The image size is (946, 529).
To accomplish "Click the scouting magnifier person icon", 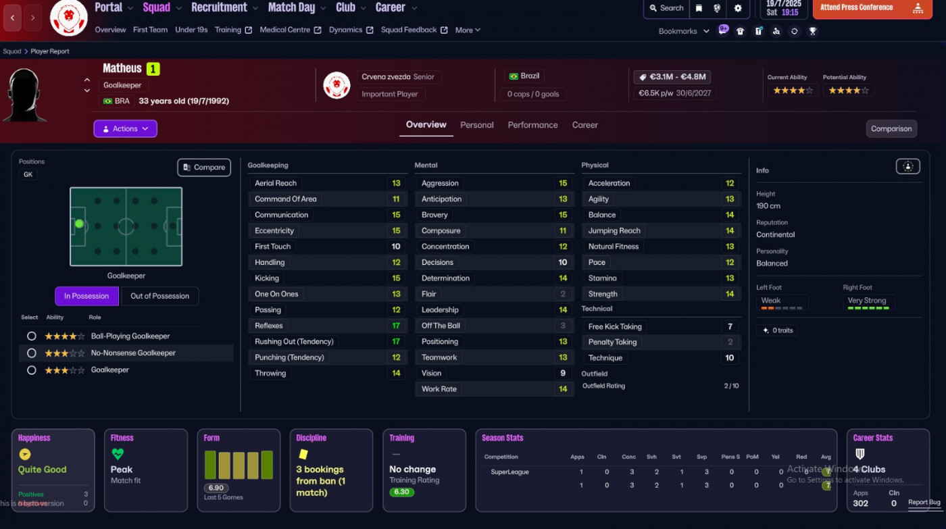I will coord(776,31).
